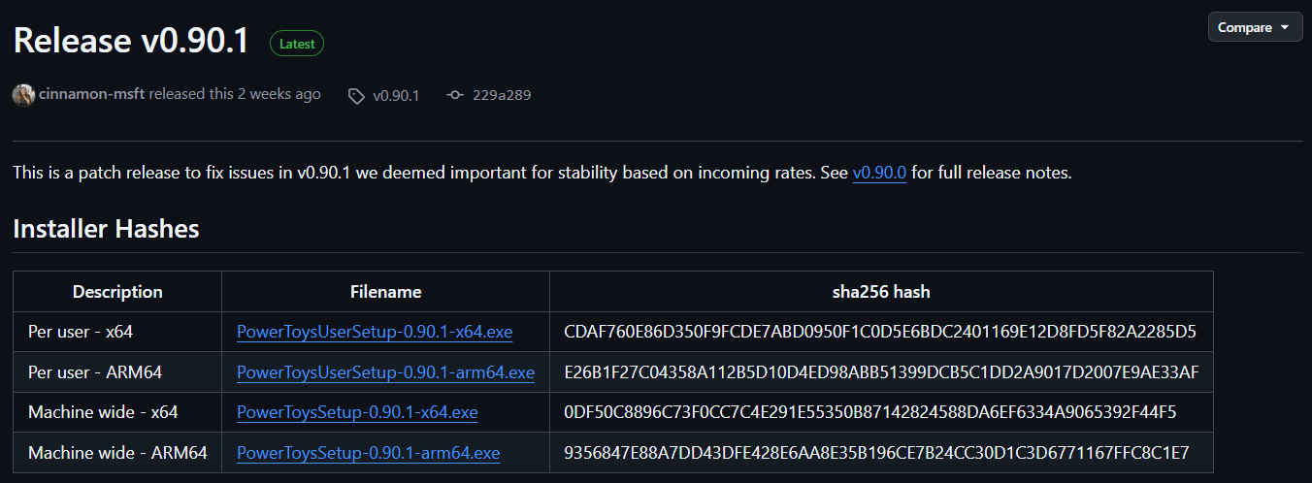Visit the cinnamon-msft profile link
Screen dimensions: 1312x483
(92, 94)
